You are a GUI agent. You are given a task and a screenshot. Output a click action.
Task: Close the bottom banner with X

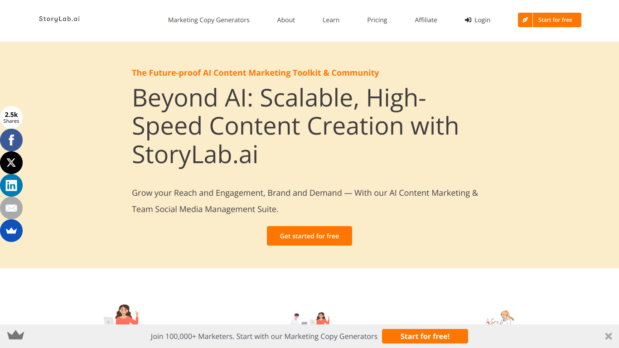pyautogui.click(x=609, y=336)
